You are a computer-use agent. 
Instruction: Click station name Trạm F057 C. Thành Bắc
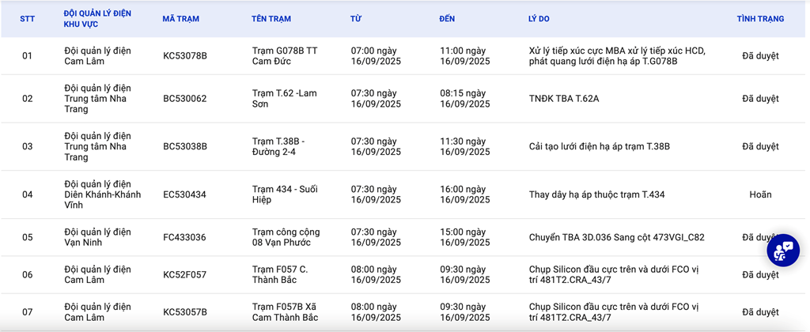280,274
